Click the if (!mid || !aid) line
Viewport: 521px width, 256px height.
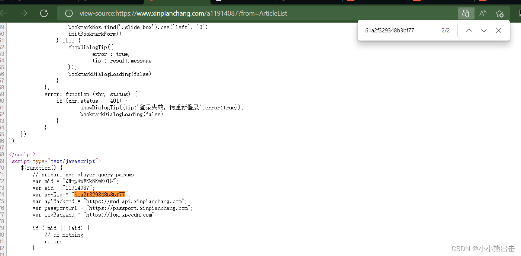[61, 228]
